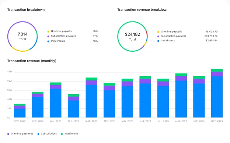Click the blue dot beside Installments 12%
Viewport: 230px width, 143px height.
(x=48, y=41)
